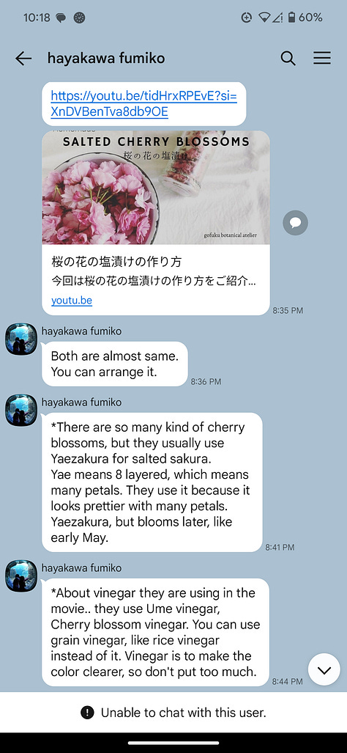Tap the 'hayakawa fumiko' chat title

106,59
